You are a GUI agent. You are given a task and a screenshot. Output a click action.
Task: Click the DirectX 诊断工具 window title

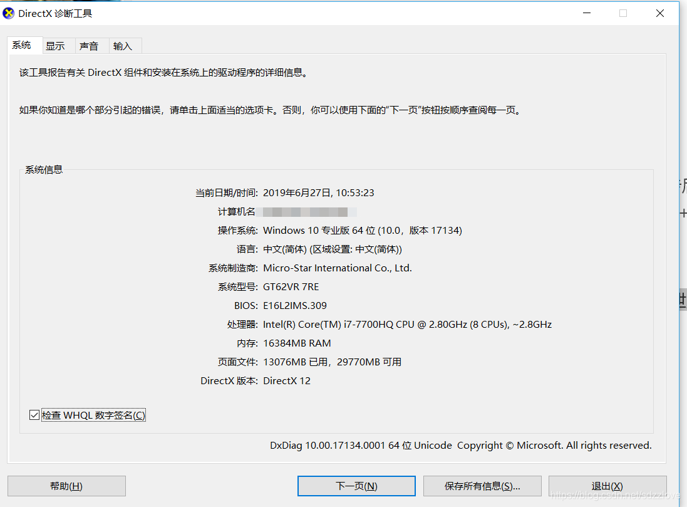point(55,14)
